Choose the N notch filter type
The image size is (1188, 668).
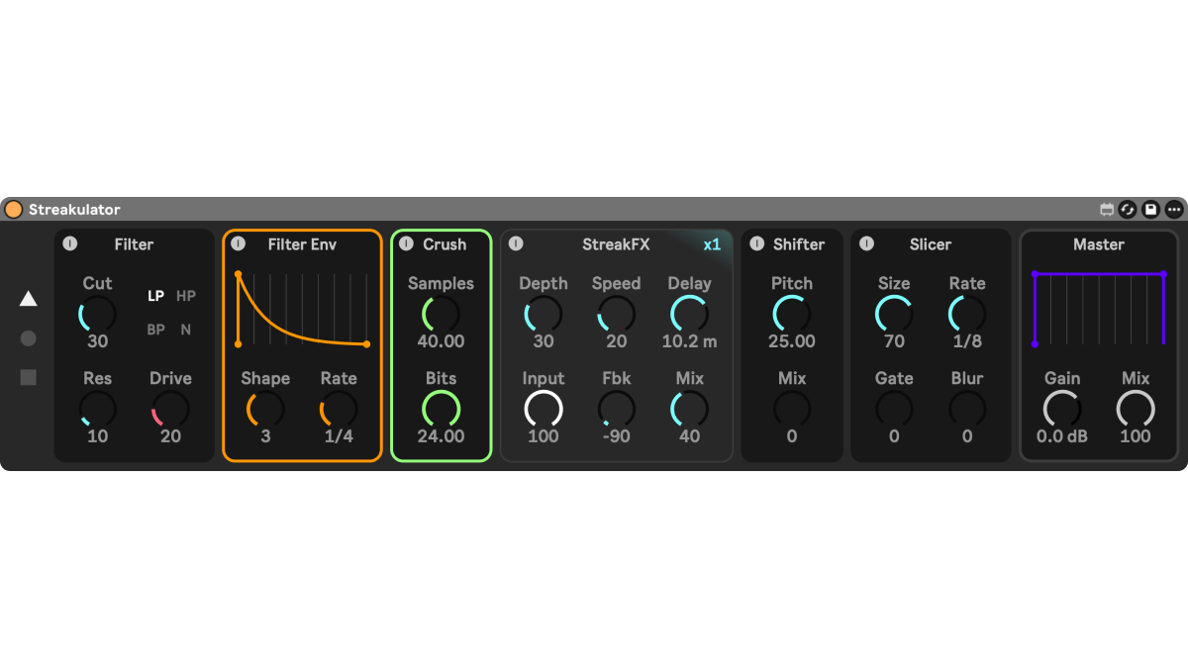(185, 330)
